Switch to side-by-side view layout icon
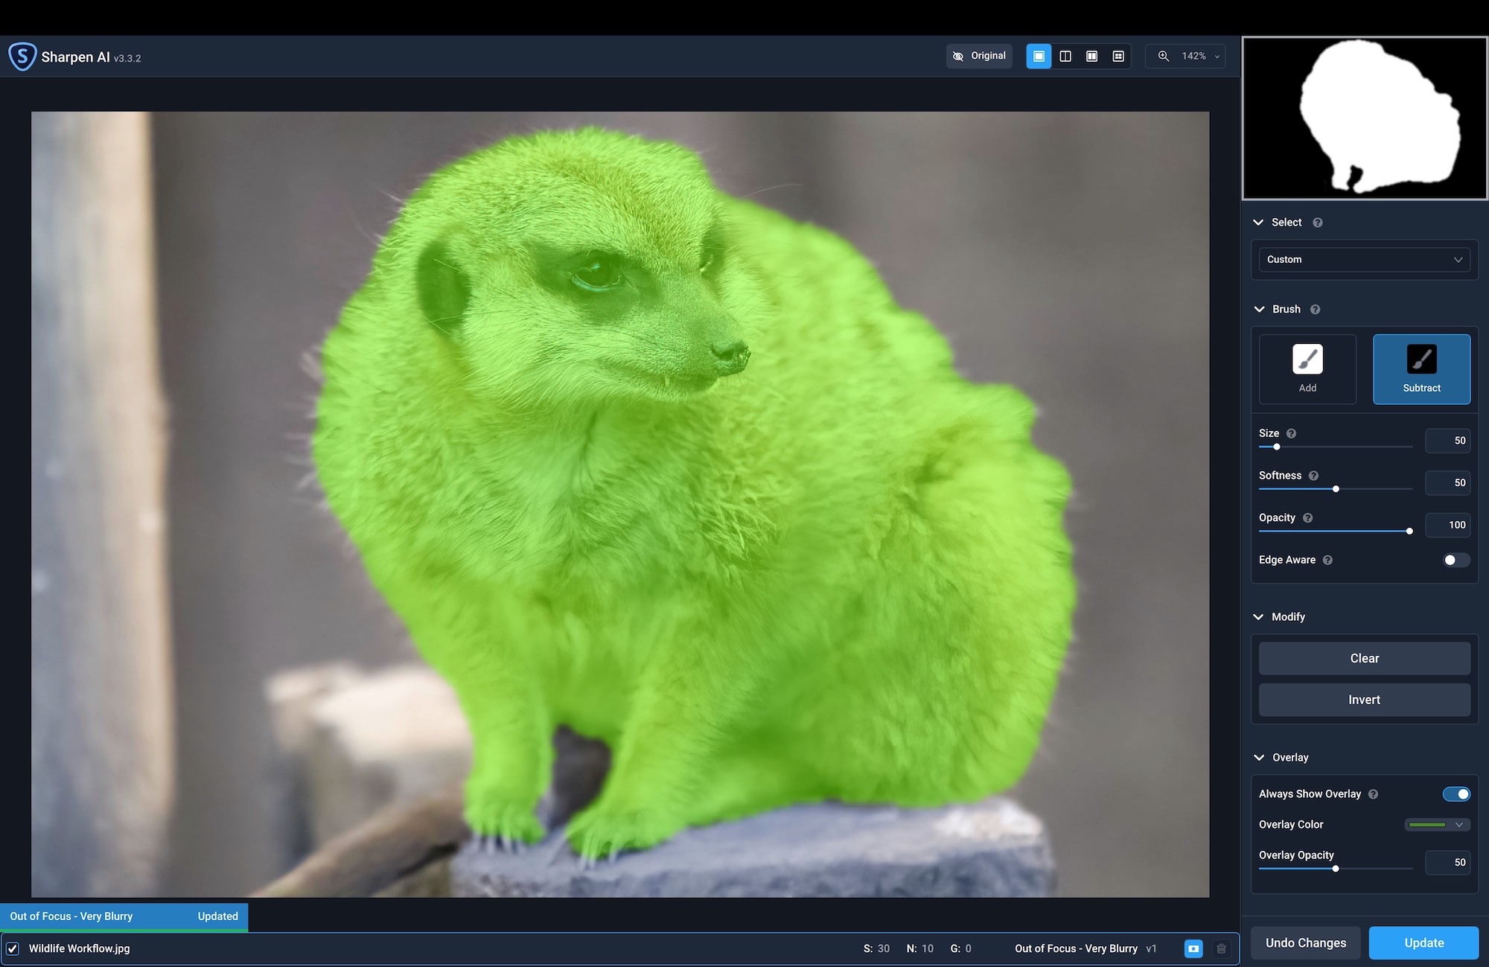The height and width of the screenshot is (967, 1489). 1091,57
